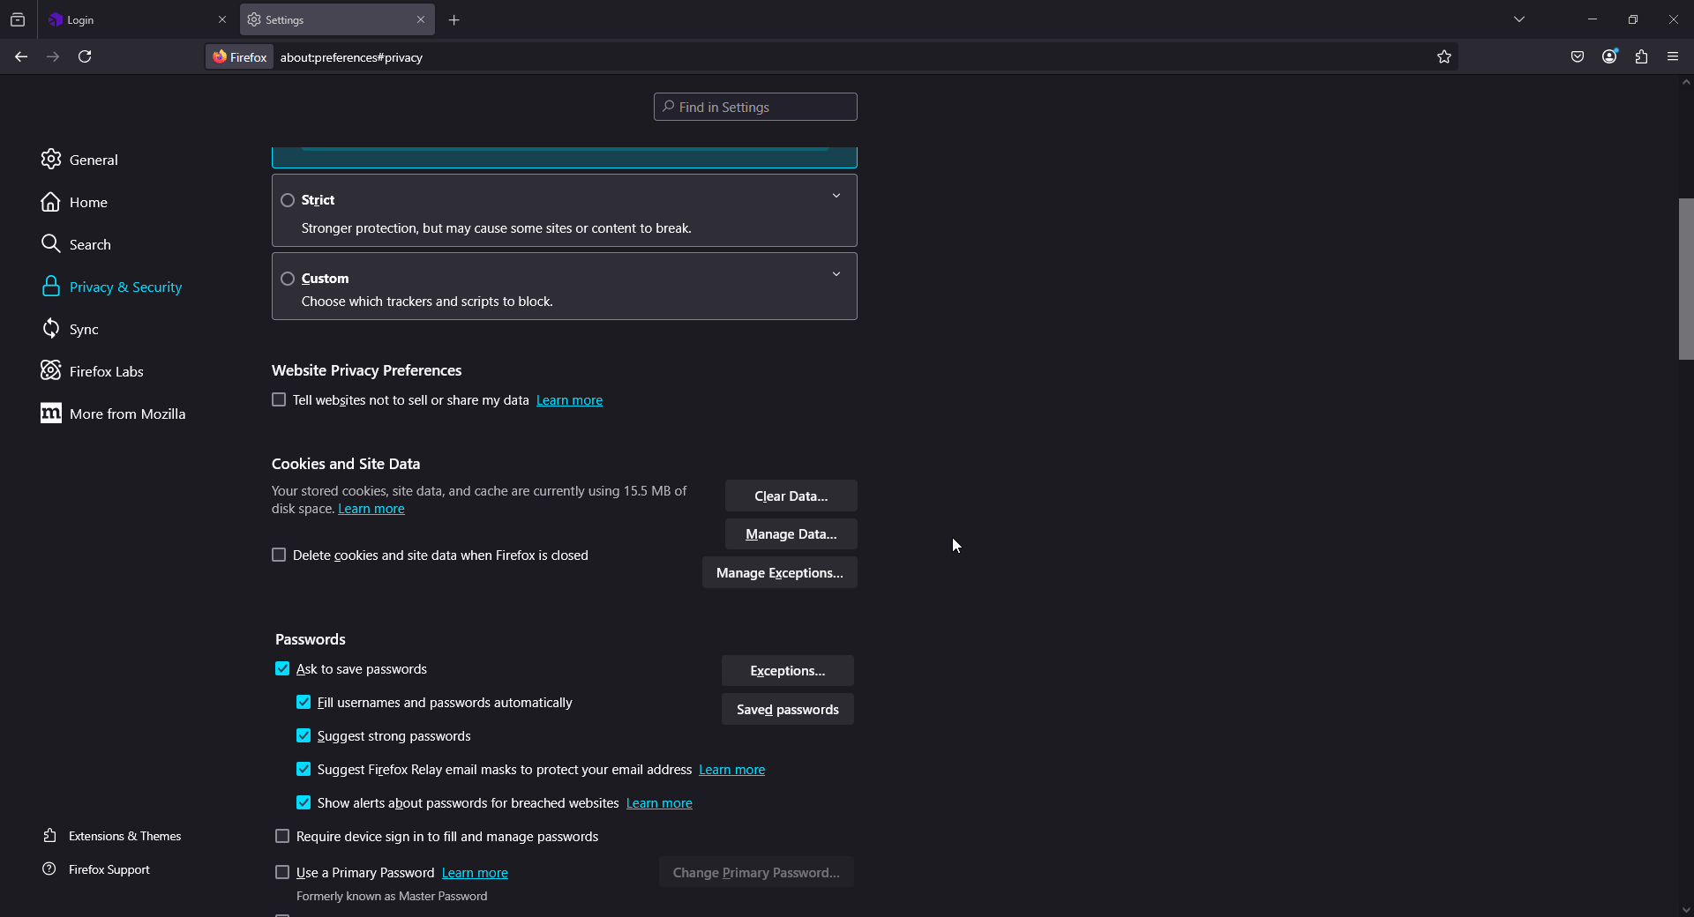The height and width of the screenshot is (917, 1694).
Task: Open the Saved passwords button
Action: (787, 710)
